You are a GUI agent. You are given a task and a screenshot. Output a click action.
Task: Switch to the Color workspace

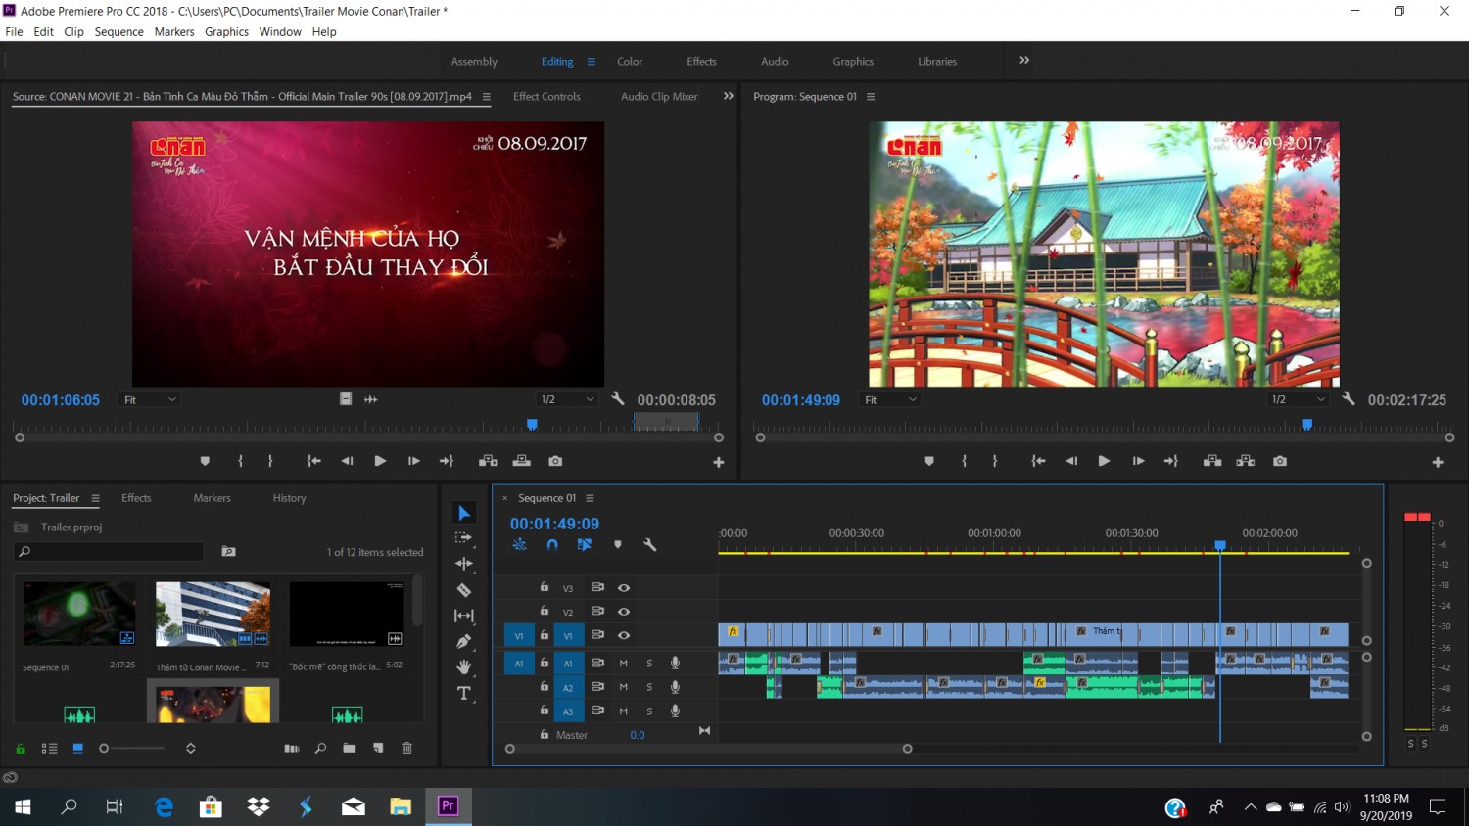pyautogui.click(x=630, y=61)
